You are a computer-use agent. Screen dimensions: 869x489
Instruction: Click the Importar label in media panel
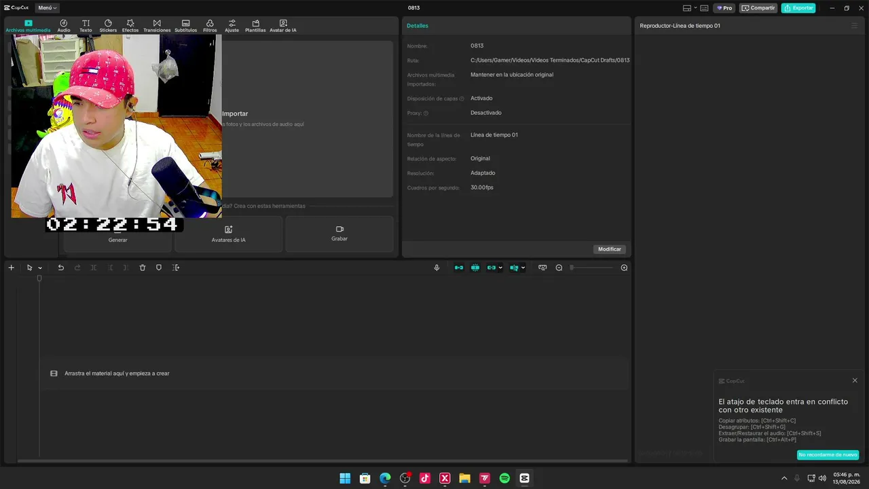click(x=235, y=113)
